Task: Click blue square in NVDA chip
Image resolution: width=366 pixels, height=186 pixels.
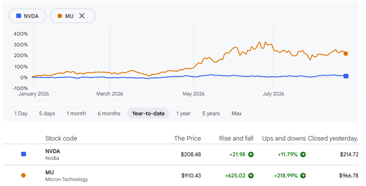Action: [18, 16]
